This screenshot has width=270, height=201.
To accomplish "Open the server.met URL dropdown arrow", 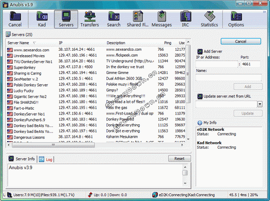I will [260, 104].
